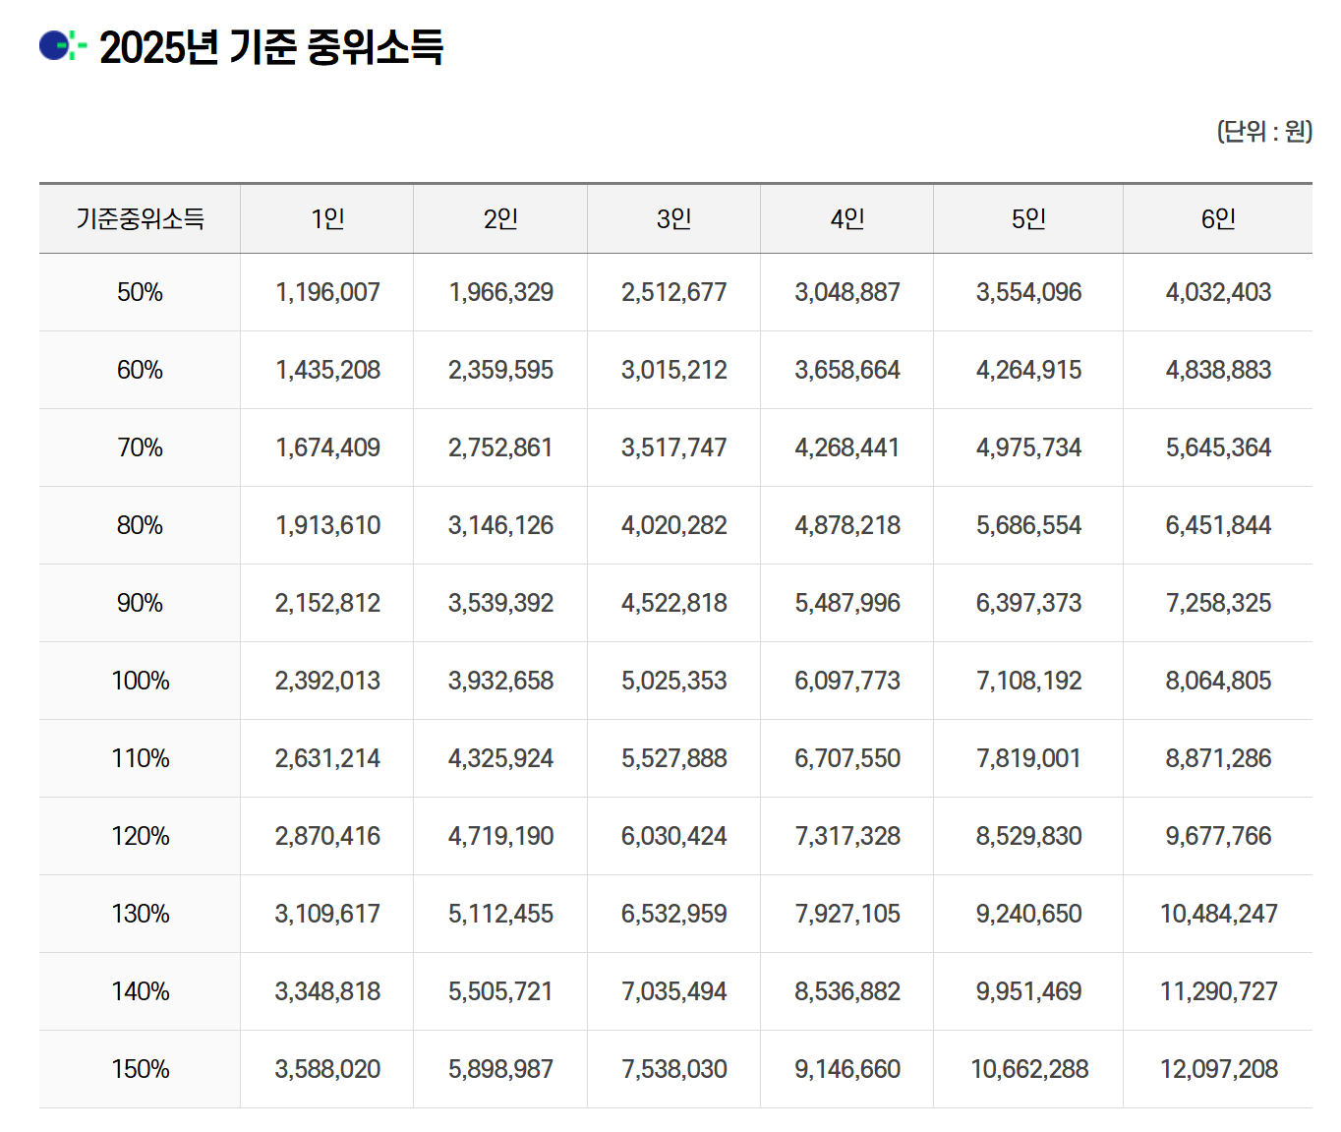Click the cell value 4,020,282
The image size is (1341, 1132).
tap(674, 525)
